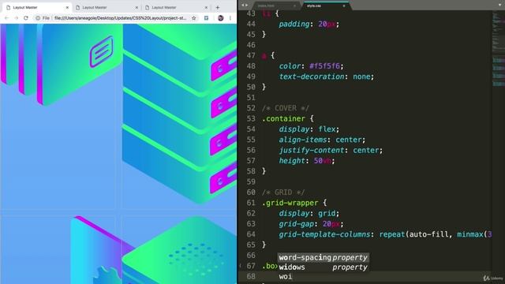Viewport: 505px width, 284px height.
Task: Click the color value #f5f5f6
Action: (x=324, y=66)
